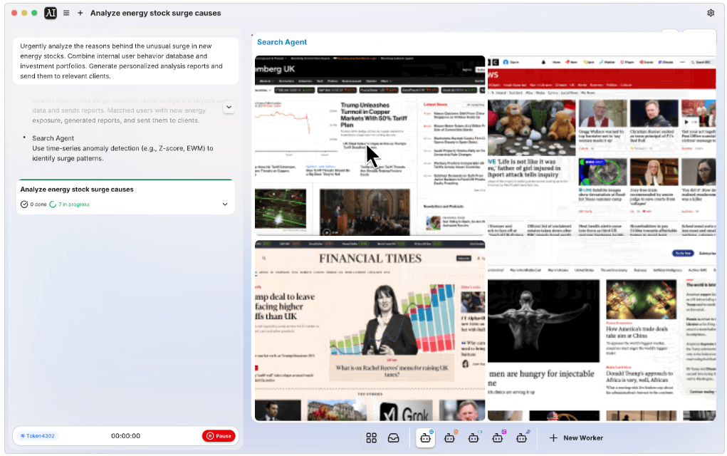727x456 pixels.
Task: Select the worker bot with globe badge
Action: click(x=426, y=438)
